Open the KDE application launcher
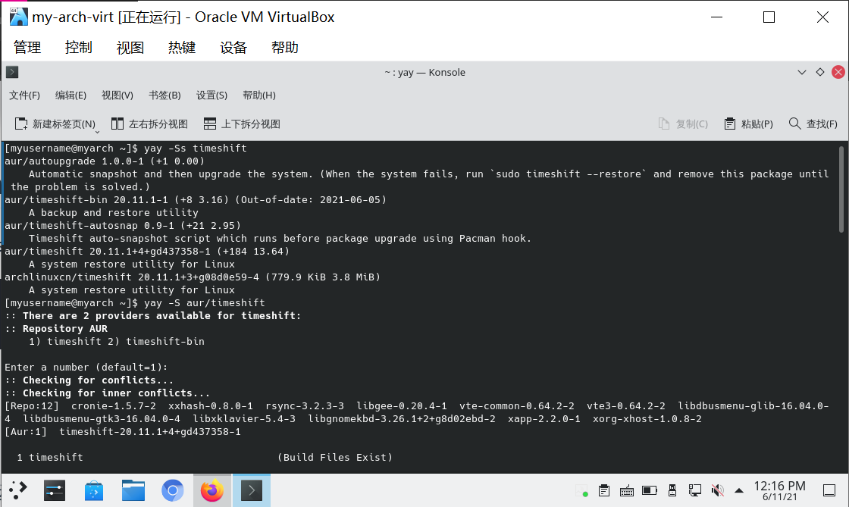 point(17,490)
